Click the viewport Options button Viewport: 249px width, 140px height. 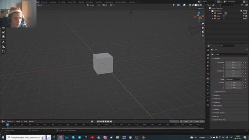[201, 9]
